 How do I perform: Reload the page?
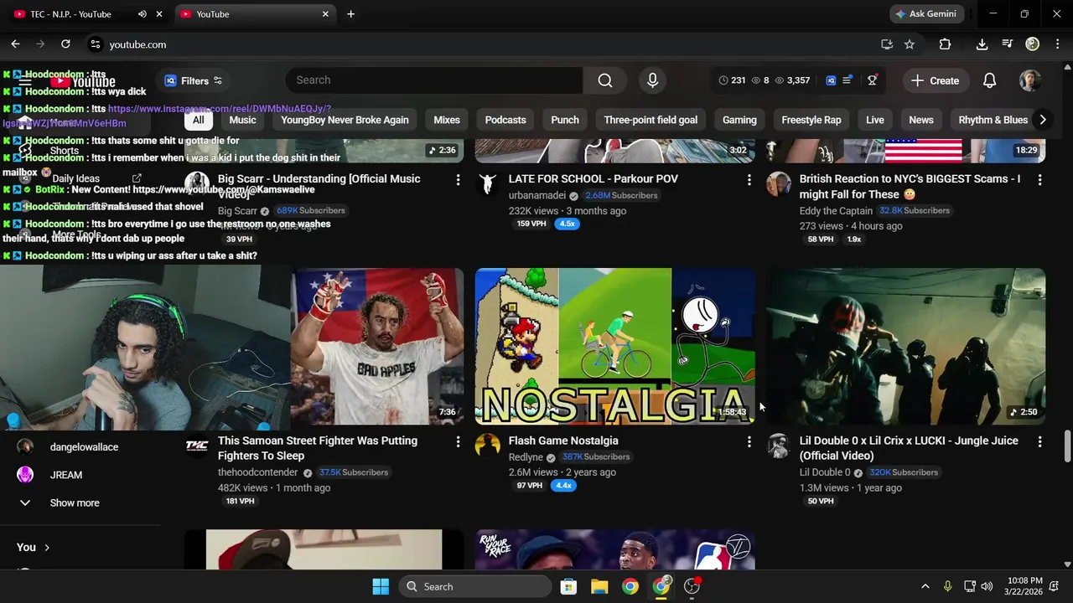(x=65, y=44)
